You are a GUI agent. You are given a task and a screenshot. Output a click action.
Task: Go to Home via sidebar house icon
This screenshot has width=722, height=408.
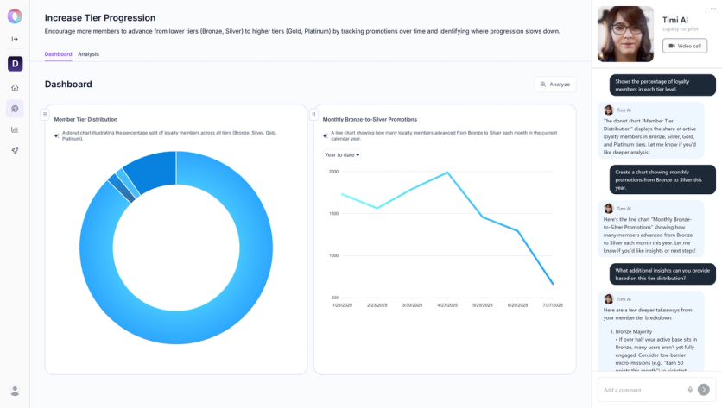(15, 88)
